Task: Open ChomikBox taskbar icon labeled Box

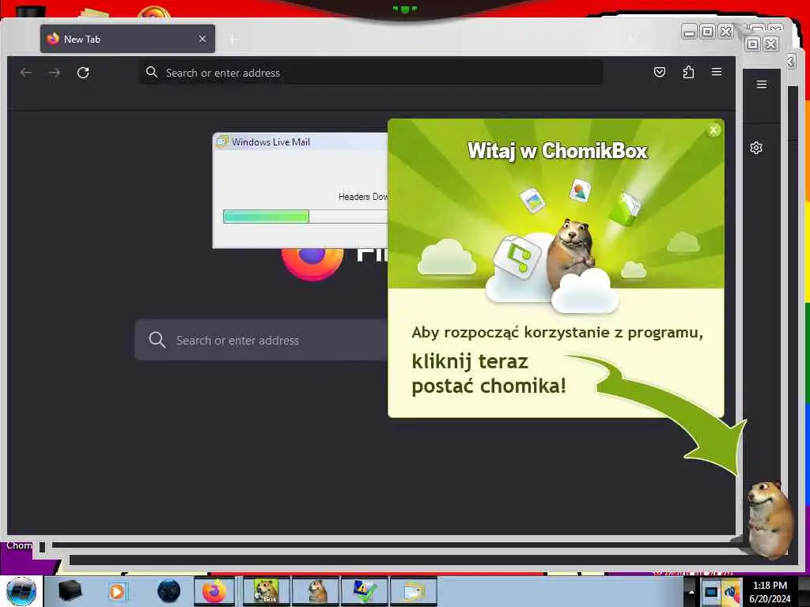Action: (267, 591)
